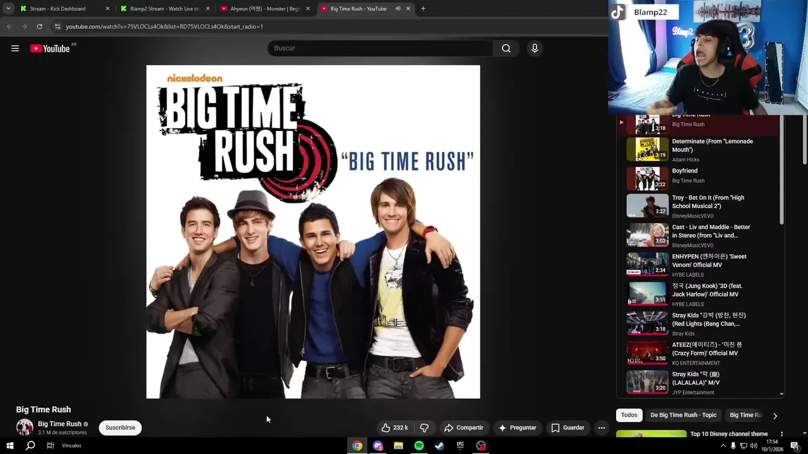Open Task View on the taskbar

tap(50, 446)
